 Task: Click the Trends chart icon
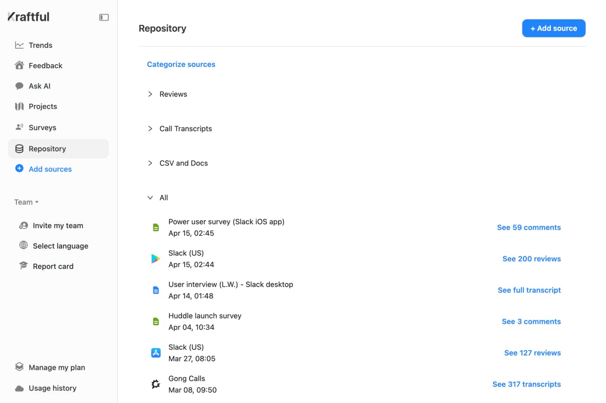pos(19,45)
